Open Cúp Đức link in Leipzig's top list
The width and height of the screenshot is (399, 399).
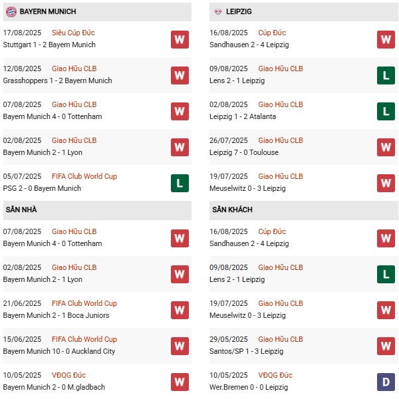[272, 33]
